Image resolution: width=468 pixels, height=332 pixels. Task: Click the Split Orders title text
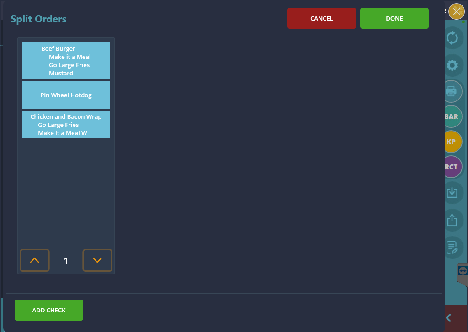[38, 19]
